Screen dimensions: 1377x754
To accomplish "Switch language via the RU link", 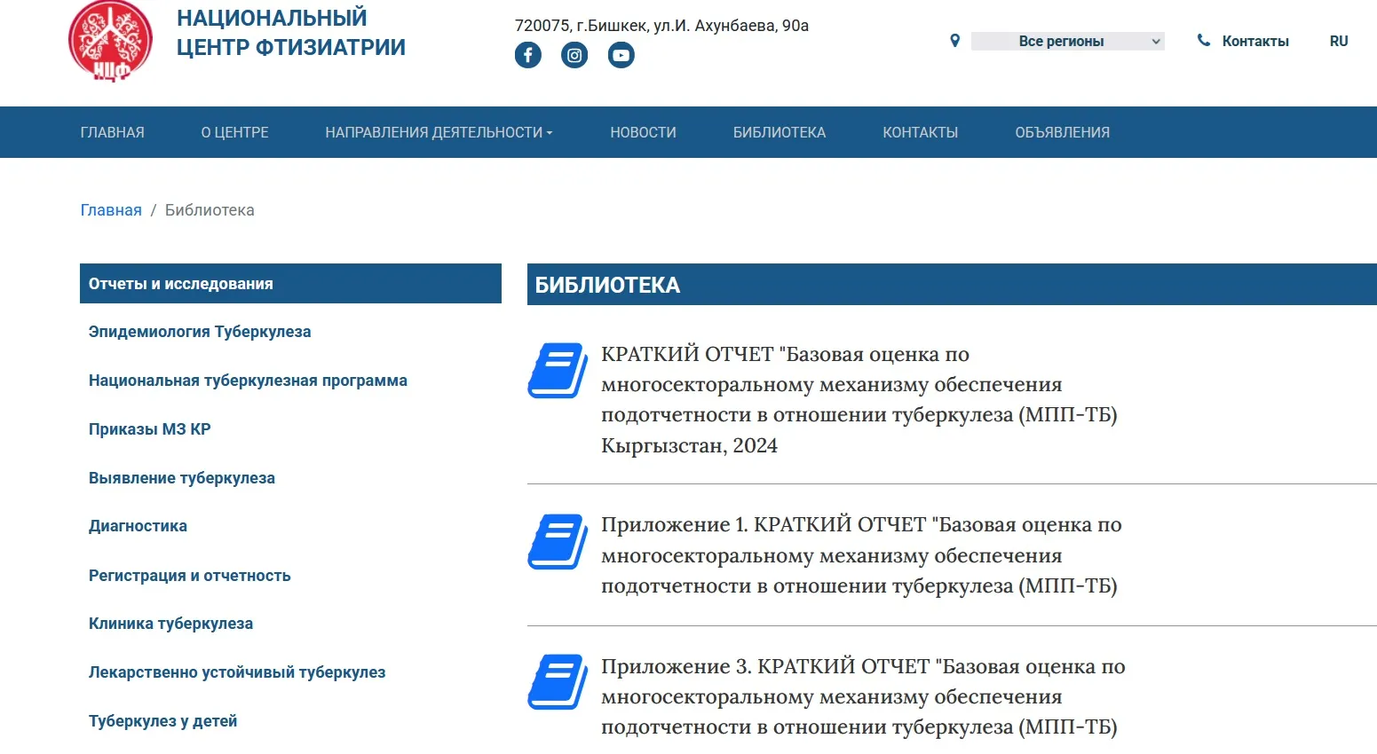I will coord(1338,40).
